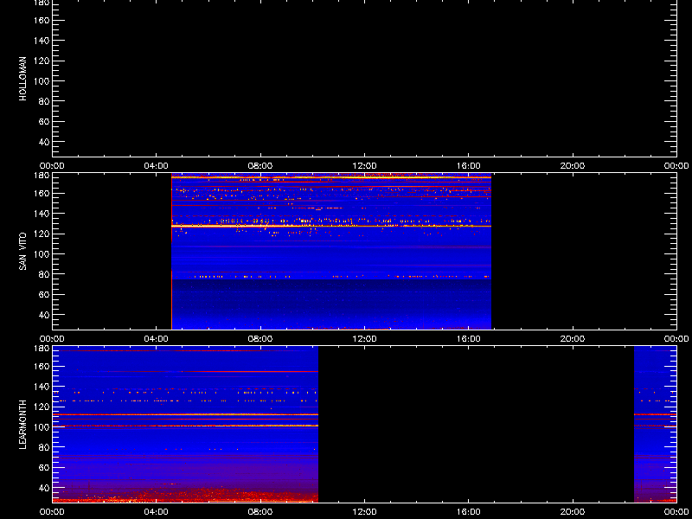Select the 140 tick label on HOLLOMAN axis
Image resolution: width=692 pixels, height=519 pixels.
tap(42, 41)
